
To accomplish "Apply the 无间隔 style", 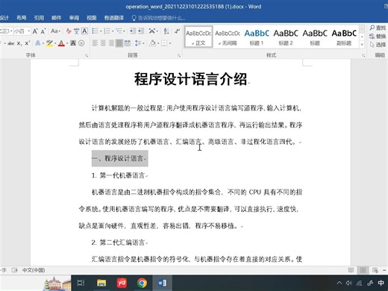I will tap(228, 37).
